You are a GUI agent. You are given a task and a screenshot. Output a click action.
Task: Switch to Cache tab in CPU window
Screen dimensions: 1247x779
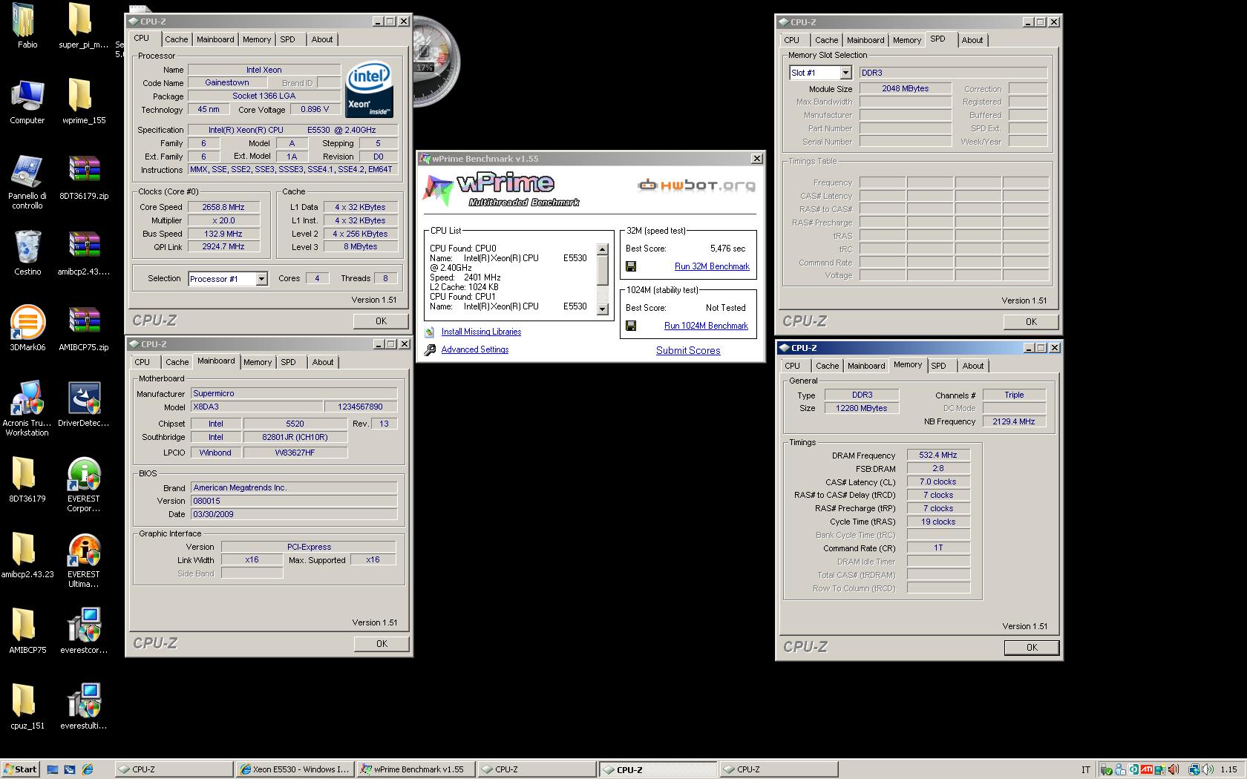click(176, 39)
